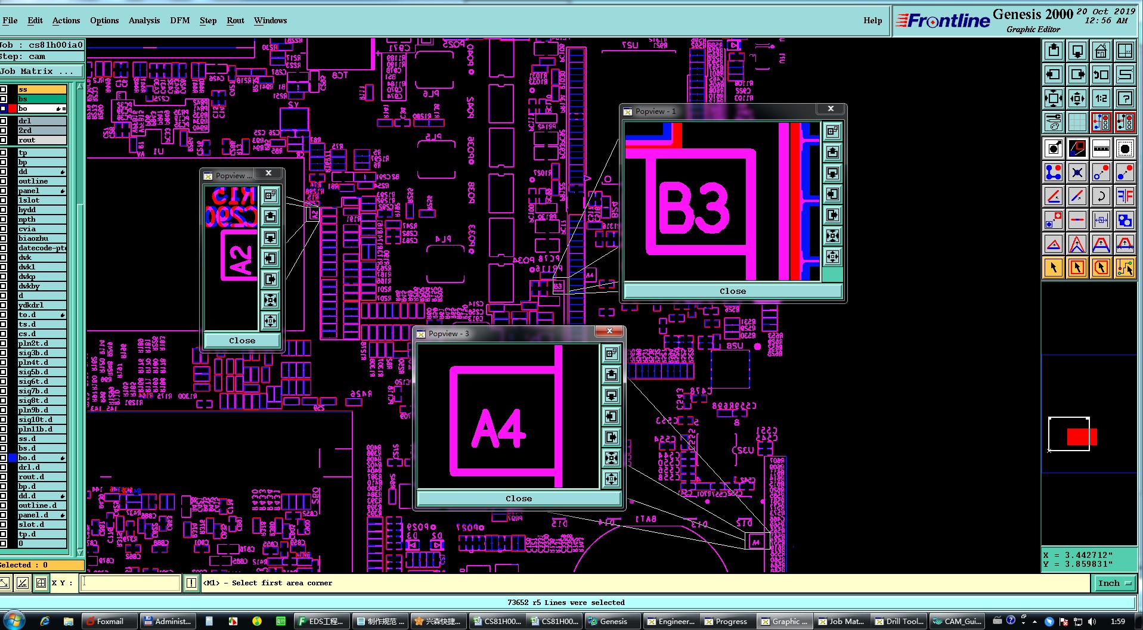Open the DFM menu

tap(180, 20)
